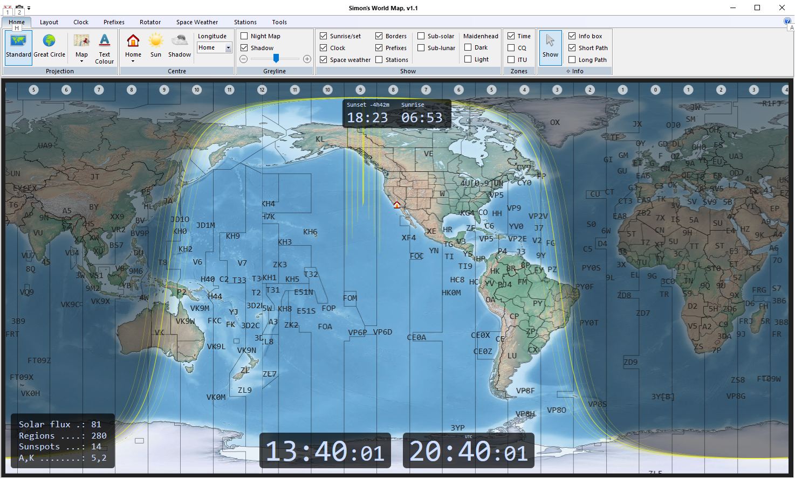Open the Text Colour picker
This screenshot has width=795, height=479.
pos(105,48)
